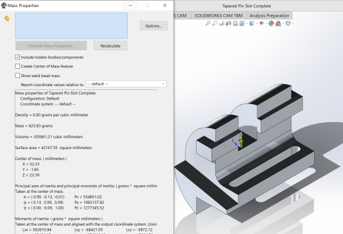Switch to the SOLIDWORKS CAM TBM tab
Viewport: 343px width, 234px height.
pos(219,15)
